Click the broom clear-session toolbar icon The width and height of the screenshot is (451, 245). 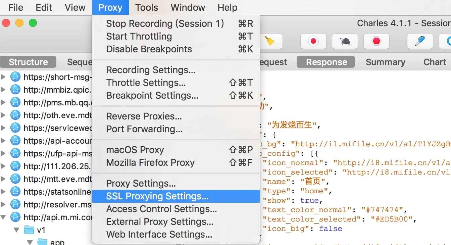click(x=270, y=41)
